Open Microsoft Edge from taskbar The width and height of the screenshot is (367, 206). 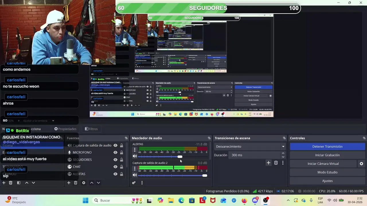point(181,200)
